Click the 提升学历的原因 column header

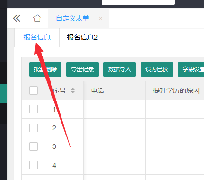click(x=175, y=90)
